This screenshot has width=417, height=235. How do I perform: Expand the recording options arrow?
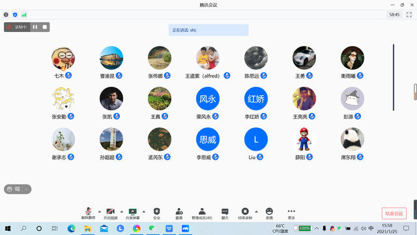(256, 211)
